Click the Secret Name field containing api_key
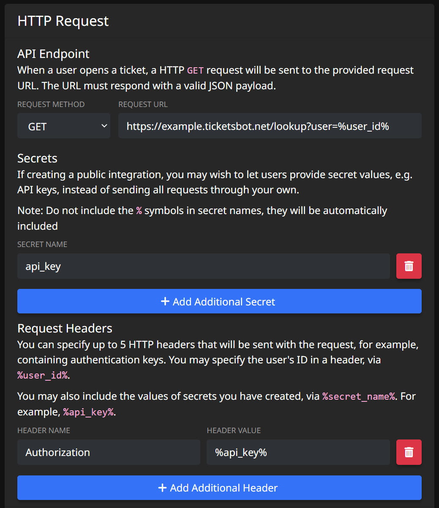439x508 pixels. (x=203, y=266)
